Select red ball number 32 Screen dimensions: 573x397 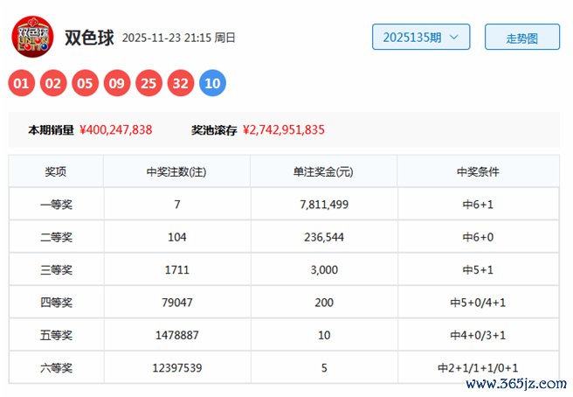(180, 84)
